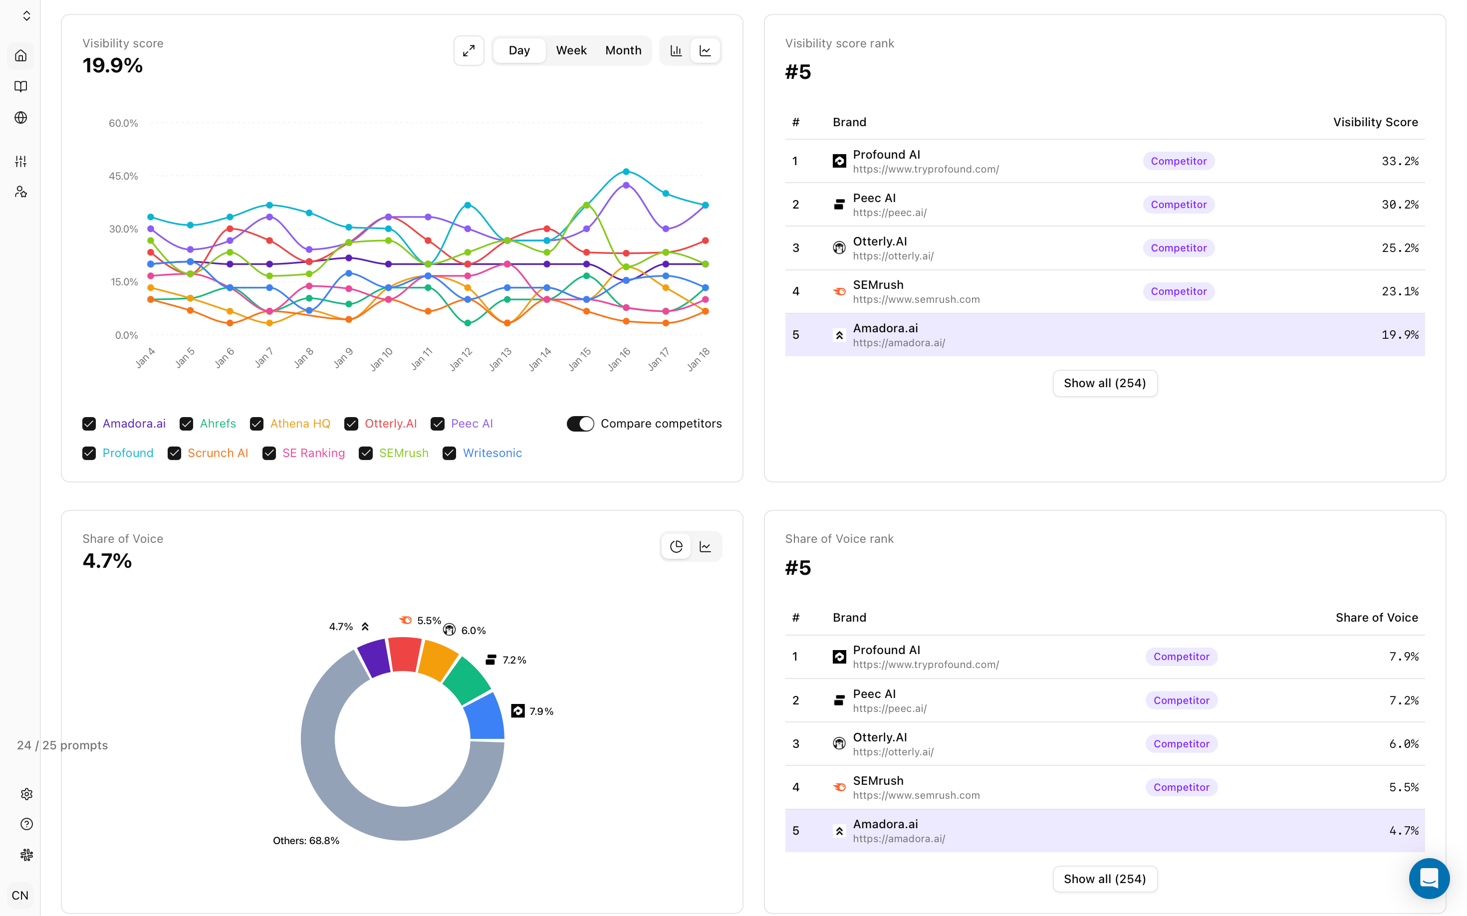
Task: Click SEMrush logo in Share of Voice table
Action: pyautogui.click(x=839, y=787)
